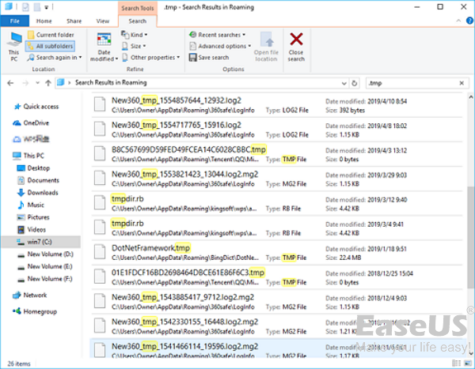The image size is (475, 369).
Task: Expand Advanced options menu
Action: pos(220,46)
